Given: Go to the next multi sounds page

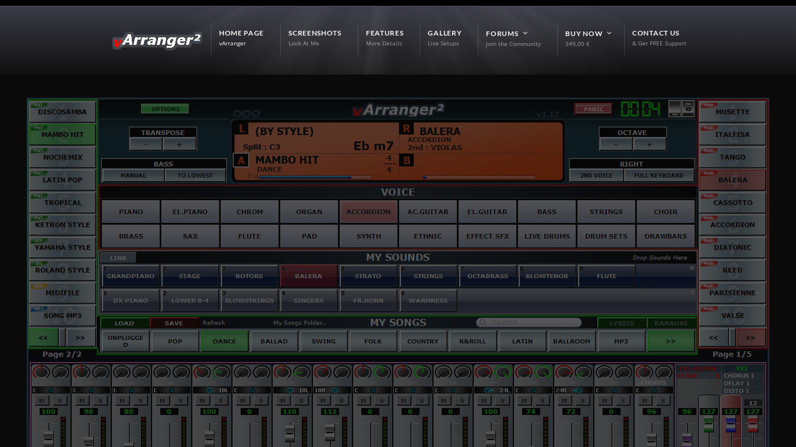Looking at the screenshot, I should coord(751,338).
